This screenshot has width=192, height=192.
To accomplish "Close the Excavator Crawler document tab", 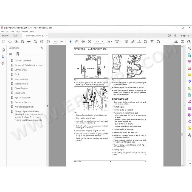I will (46, 36).
